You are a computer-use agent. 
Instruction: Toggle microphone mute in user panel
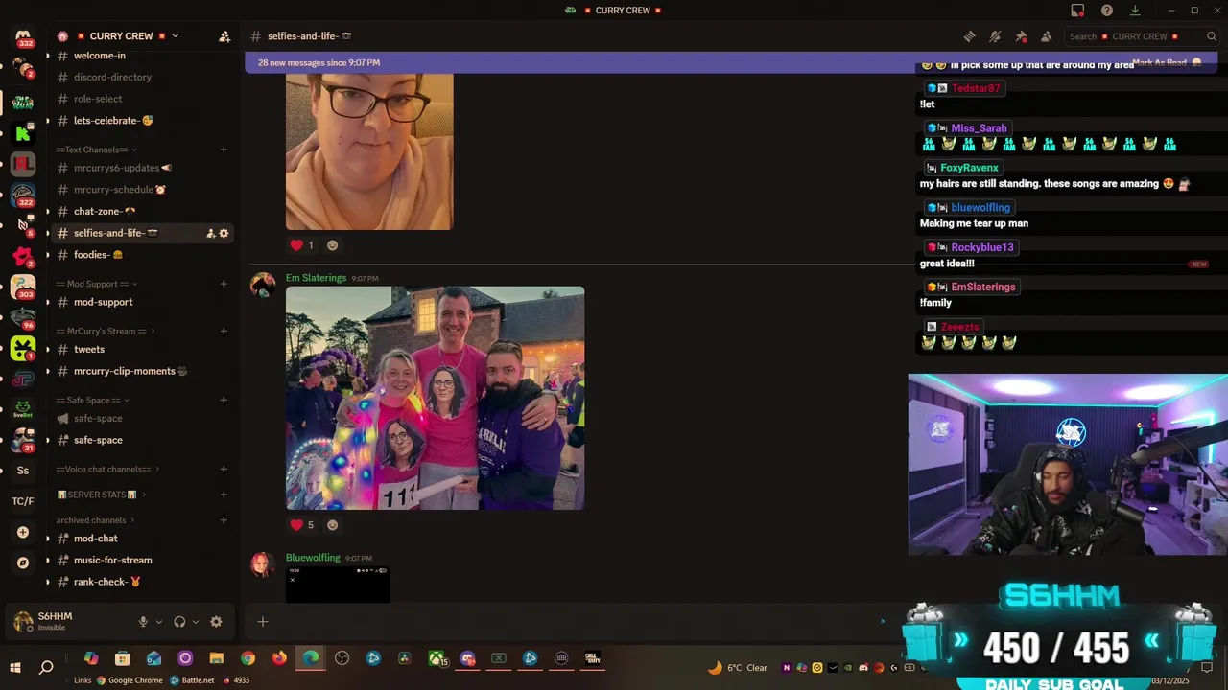click(143, 621)
